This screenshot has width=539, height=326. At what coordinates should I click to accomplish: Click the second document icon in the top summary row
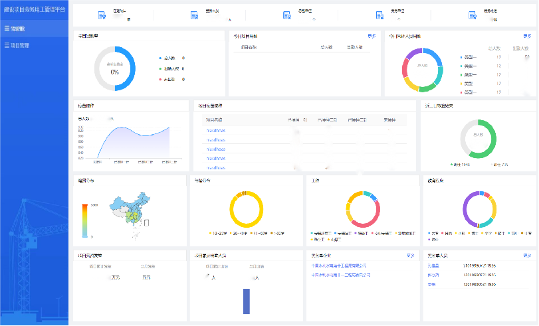click(x=194, y=15)
